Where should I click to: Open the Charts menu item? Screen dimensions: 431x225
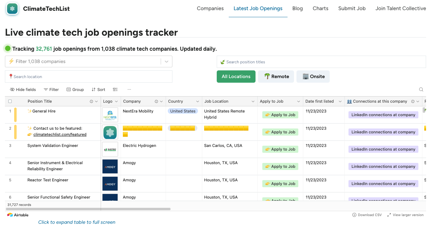click(x=320, y=9)
